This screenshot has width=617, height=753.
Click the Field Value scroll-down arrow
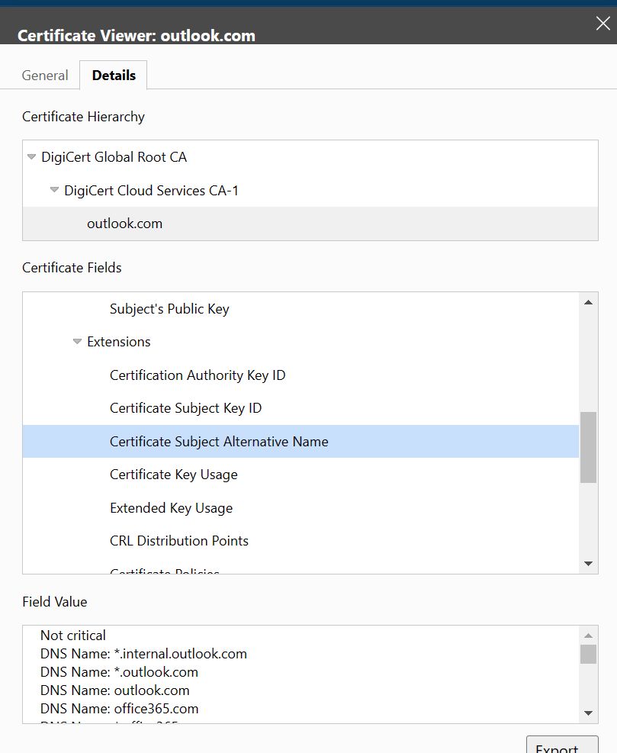[588, 713]
